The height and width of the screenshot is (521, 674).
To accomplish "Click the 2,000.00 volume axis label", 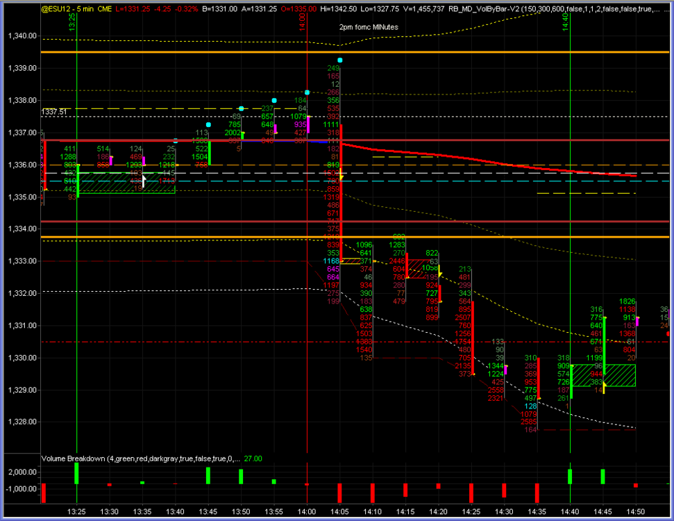I will click(22, 472).
